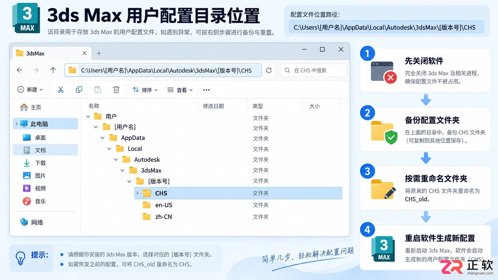Screen dimensions: 498x280
Task: Click the Delete trash icon
Action: coord(116,90)
